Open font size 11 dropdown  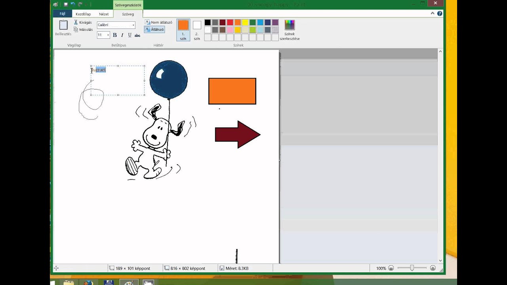[x=108, y=35]
